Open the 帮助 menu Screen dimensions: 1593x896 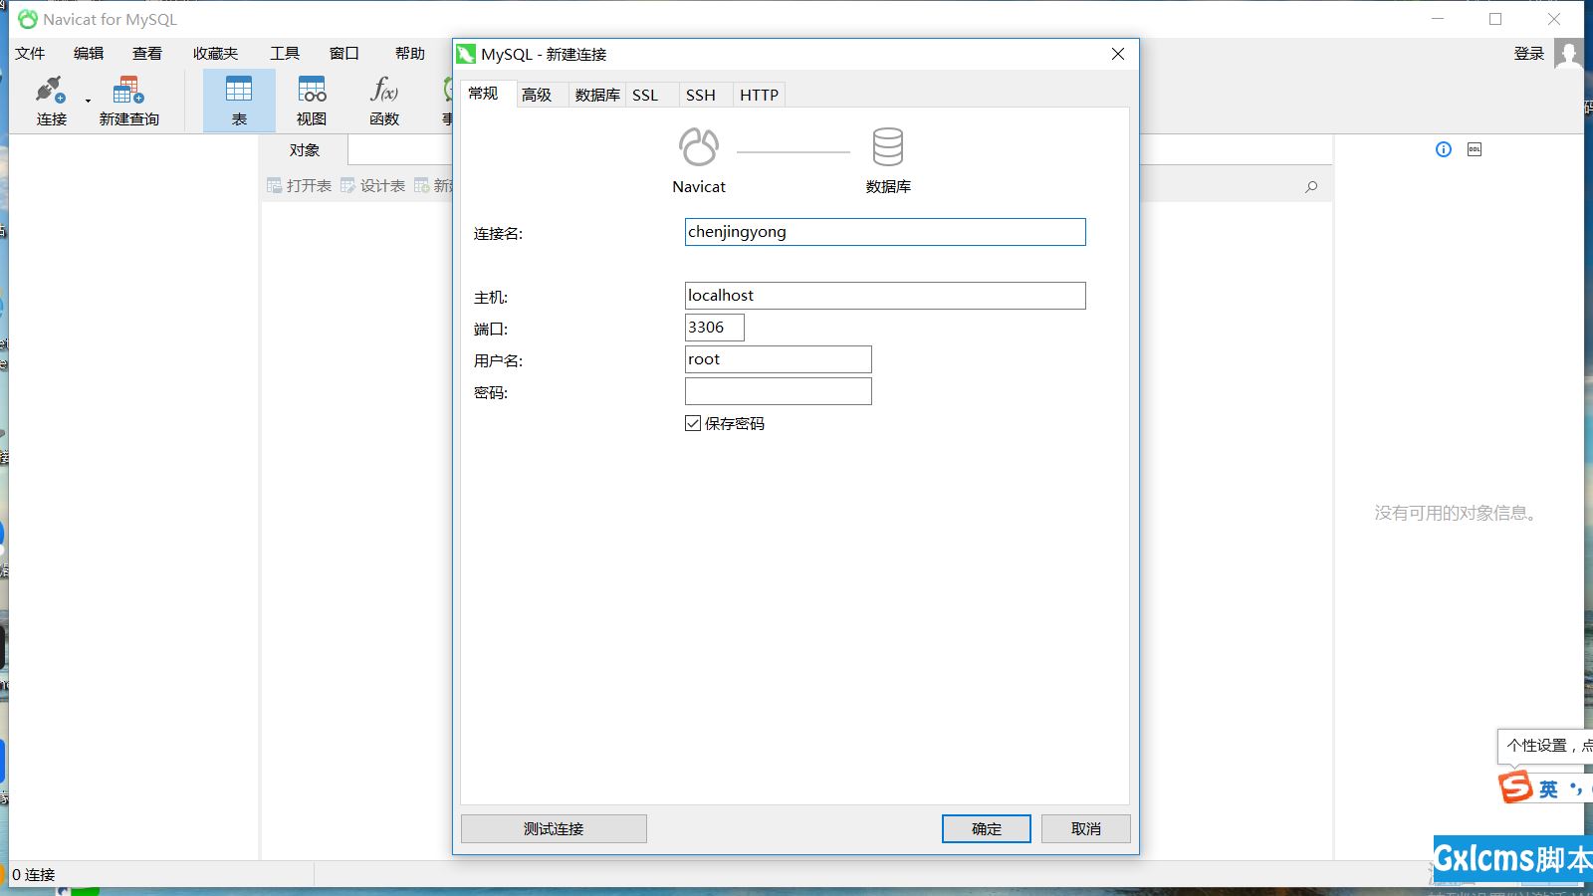[410, 54]
